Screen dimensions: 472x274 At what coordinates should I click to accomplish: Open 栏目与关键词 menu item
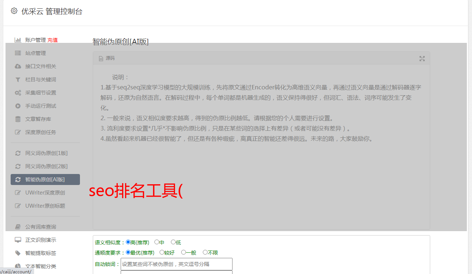click(x=41, y=79)
